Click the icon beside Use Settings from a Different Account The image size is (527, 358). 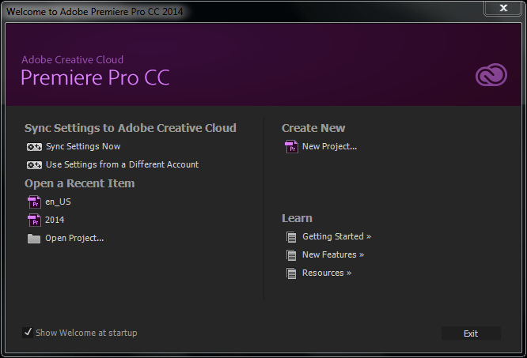coord(34,165)
